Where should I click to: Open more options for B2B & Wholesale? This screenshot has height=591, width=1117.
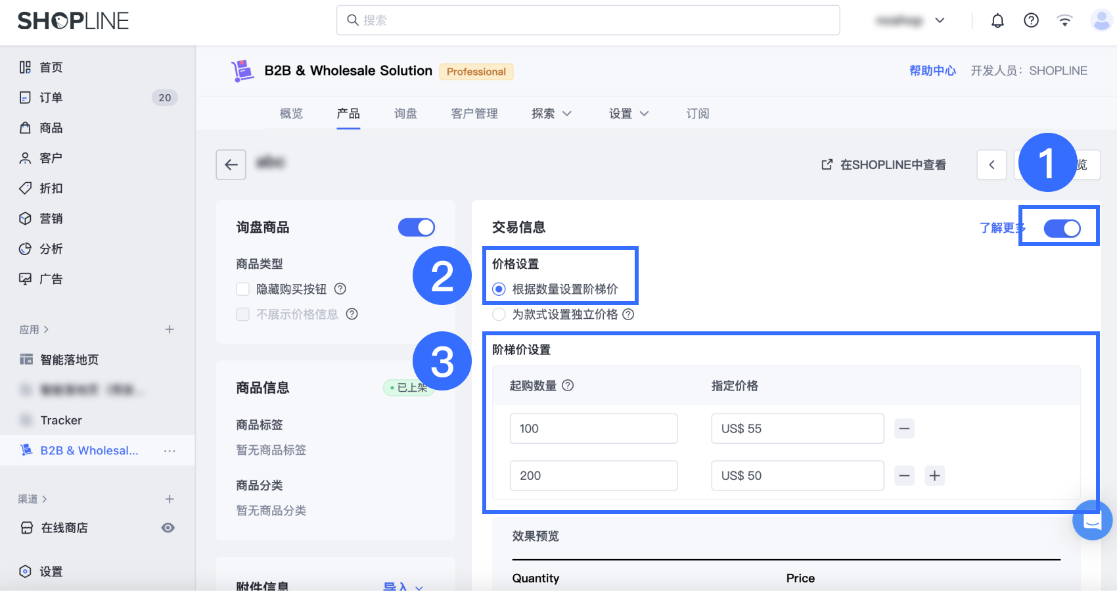coord(170,451)
